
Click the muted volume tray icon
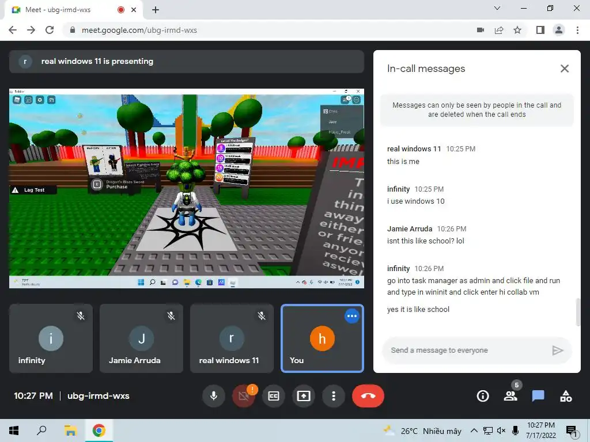(501, 430)
